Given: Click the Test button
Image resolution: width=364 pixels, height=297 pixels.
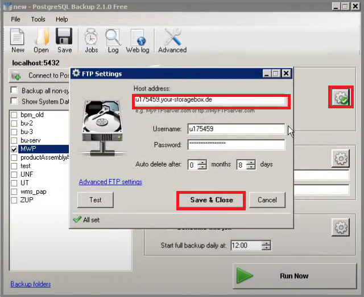Looking at the screenshot, I should tap(96, 200).
